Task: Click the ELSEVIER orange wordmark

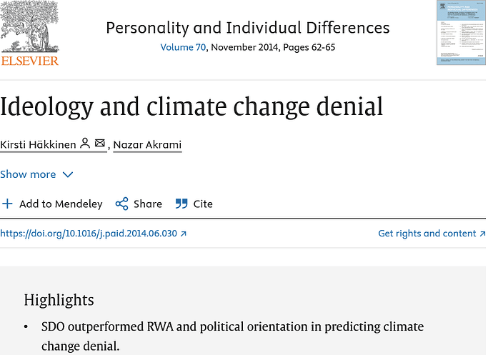Action: coord(30,61)
